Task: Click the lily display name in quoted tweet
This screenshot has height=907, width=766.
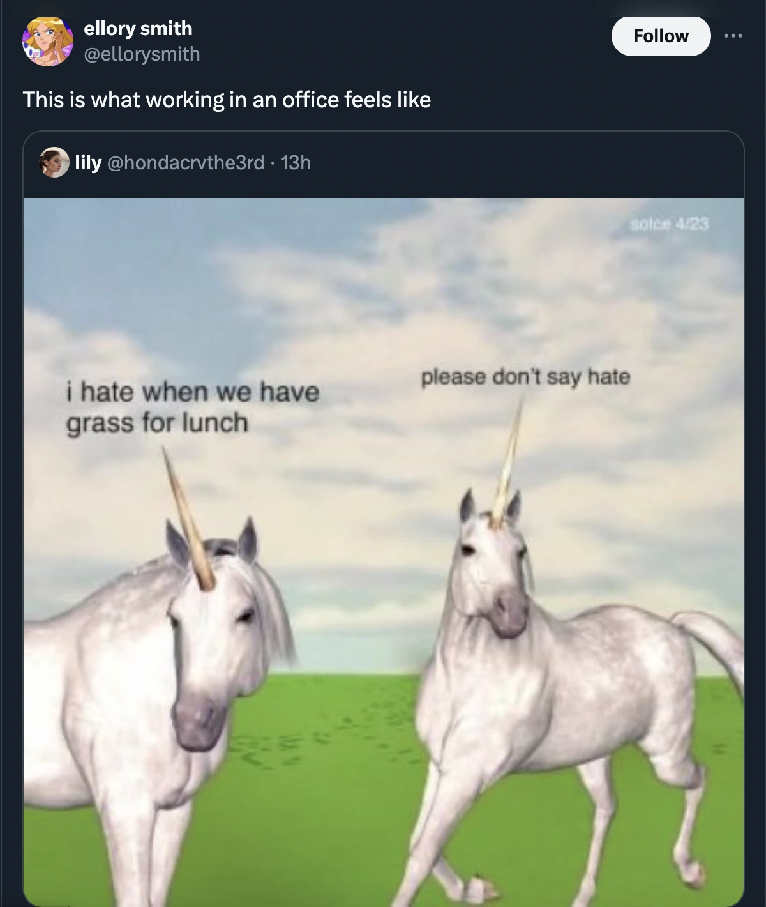Action: [88, 163]
